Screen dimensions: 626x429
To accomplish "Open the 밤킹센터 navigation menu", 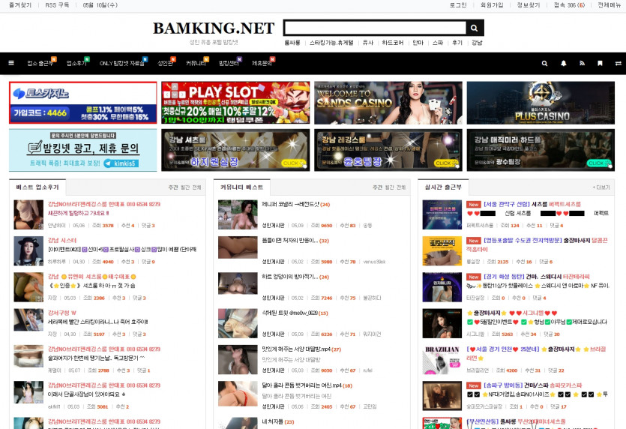I will (228, 63).
